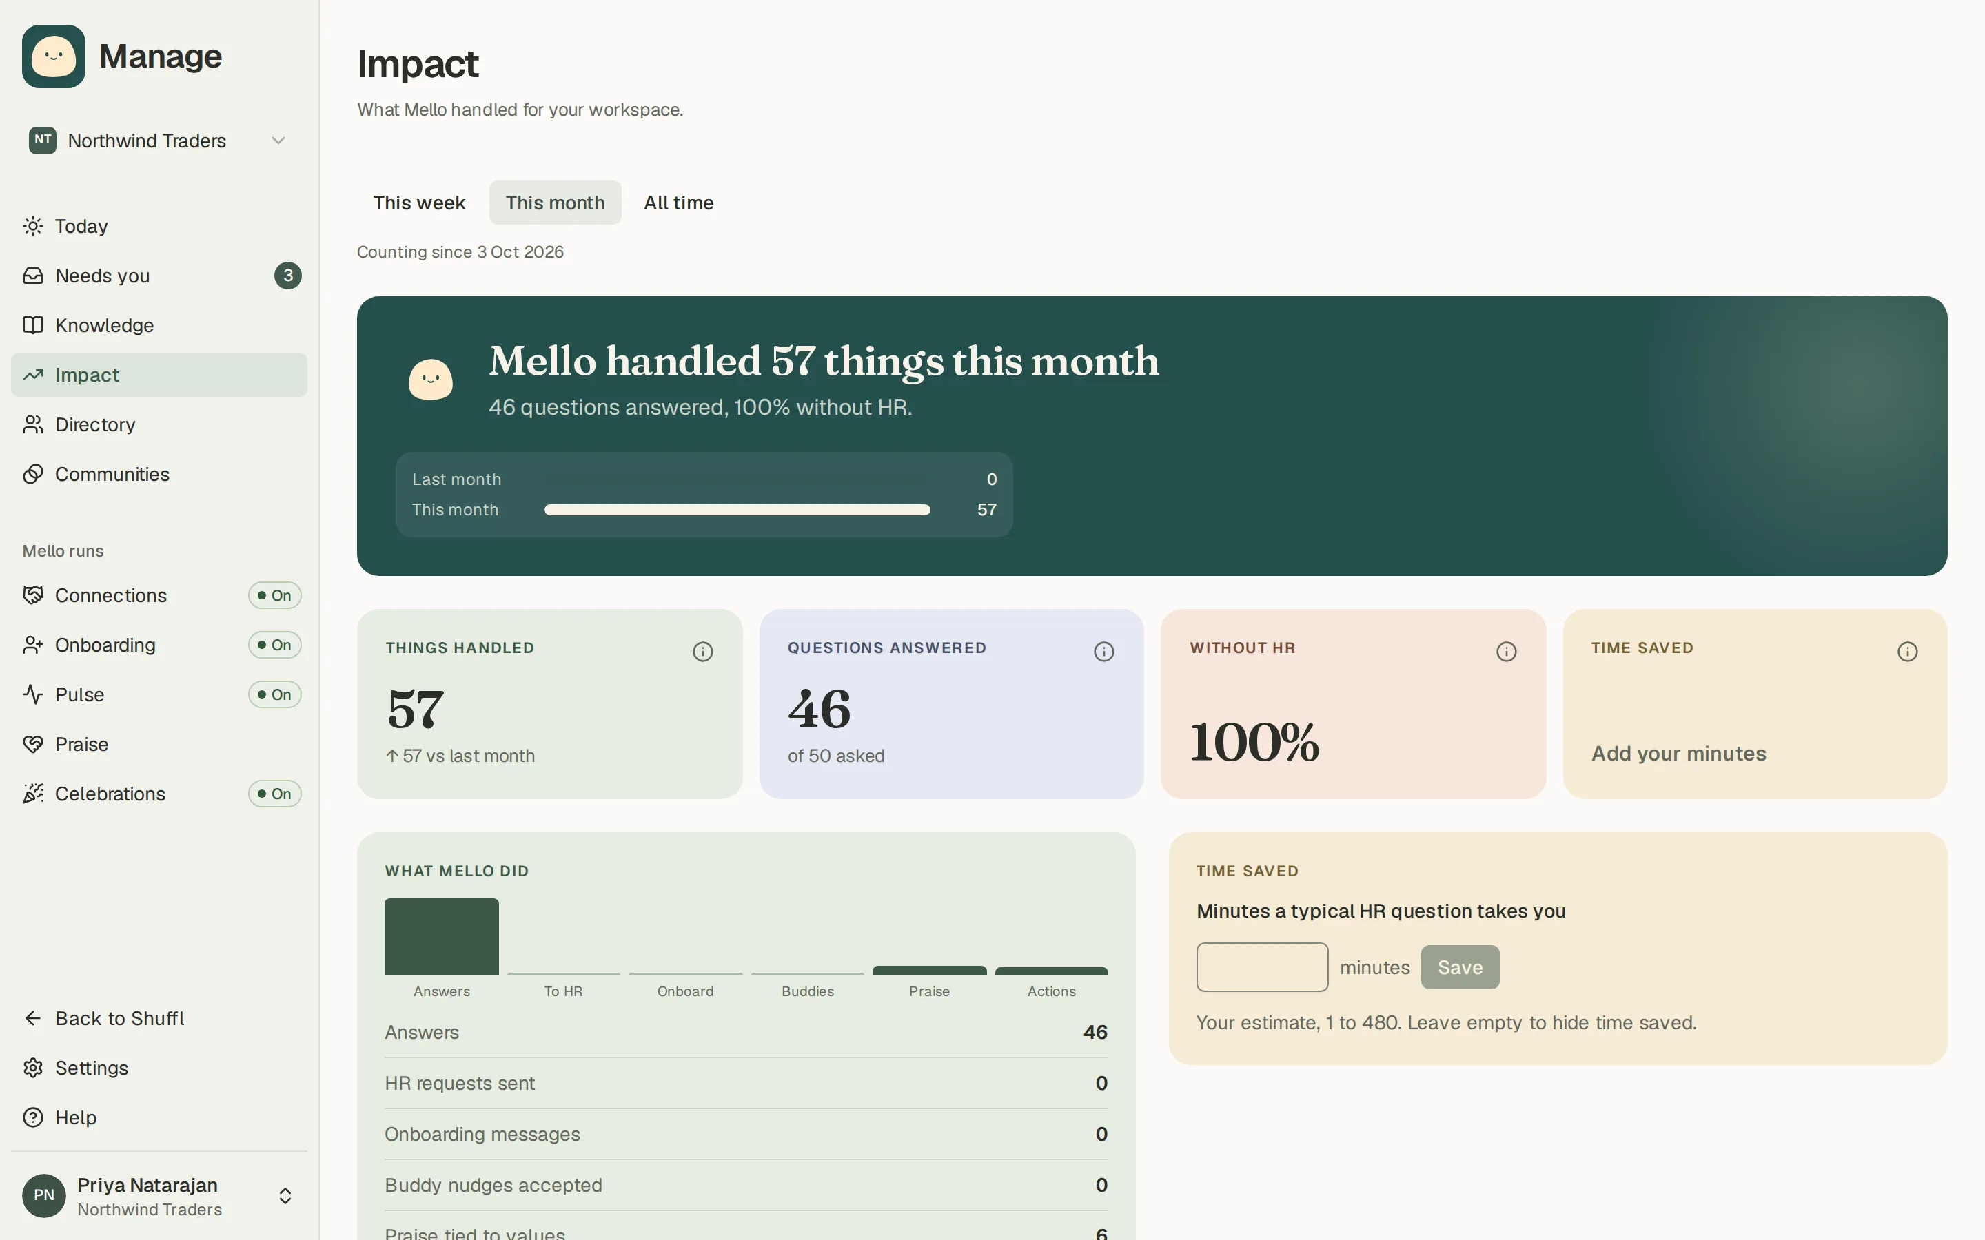
Task: Click the Mello logo in the sidebar header
Action: pyautogui.click(x=53, y=56)
